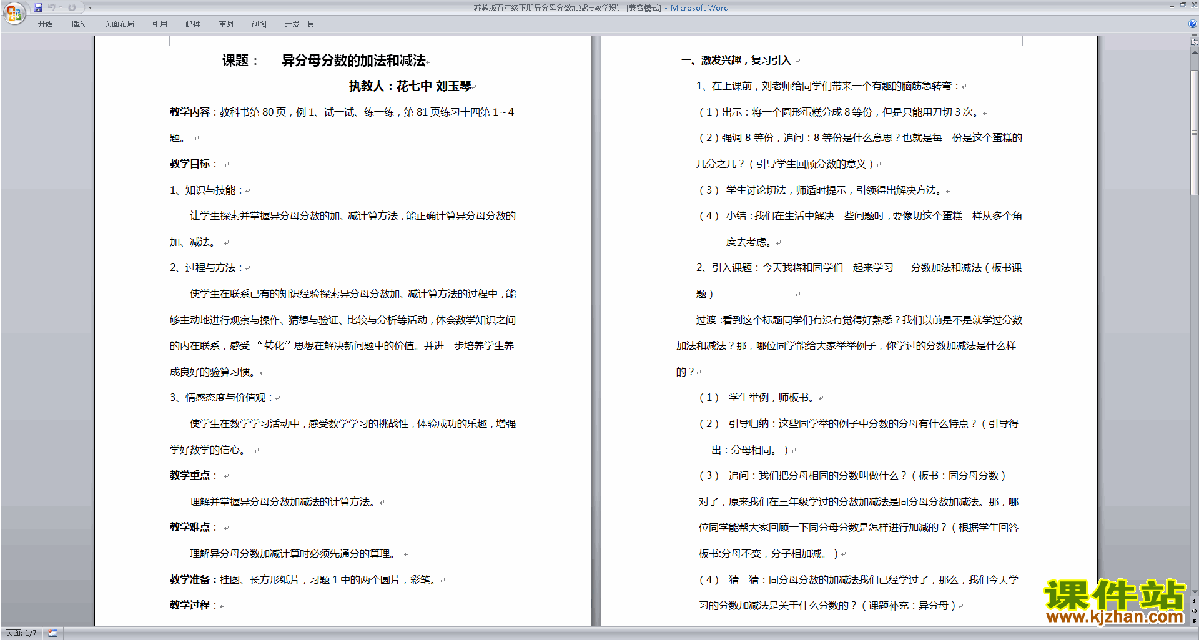
Task: Open the Customize Quick Access Toolbar dropdown
Action: pos(90,7)
